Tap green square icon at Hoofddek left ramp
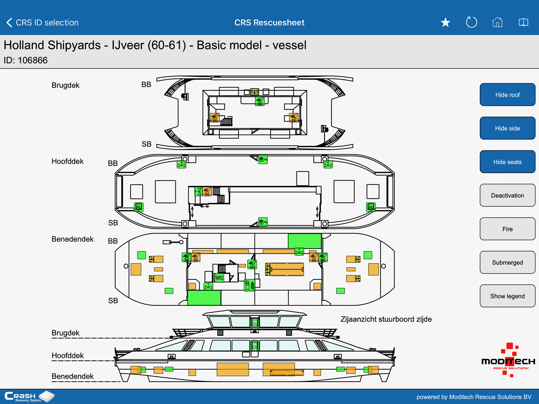The width and height of the screenshot is (539, 404). [139, 207]
